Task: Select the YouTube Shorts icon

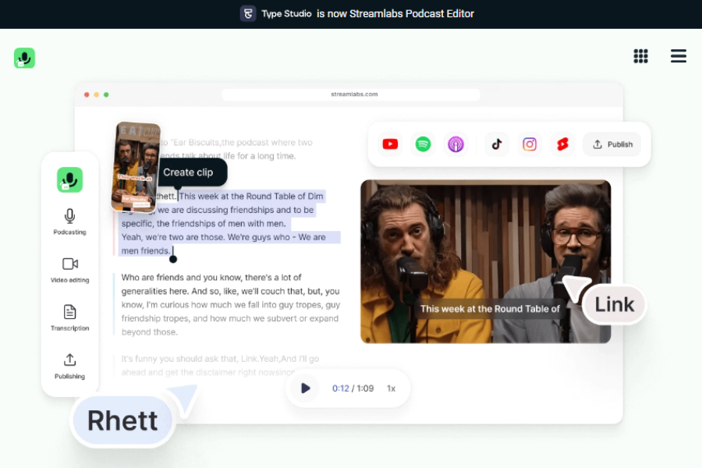Action: 562,144
